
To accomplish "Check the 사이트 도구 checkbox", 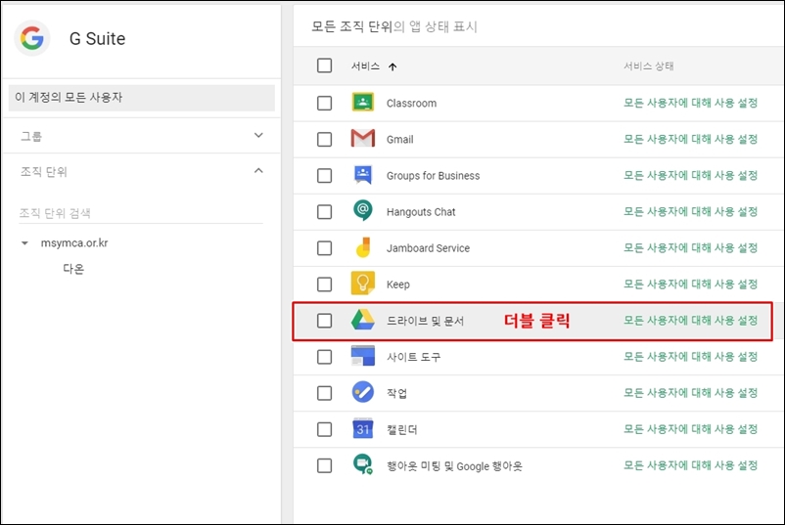I will click(x=324, y=357).
